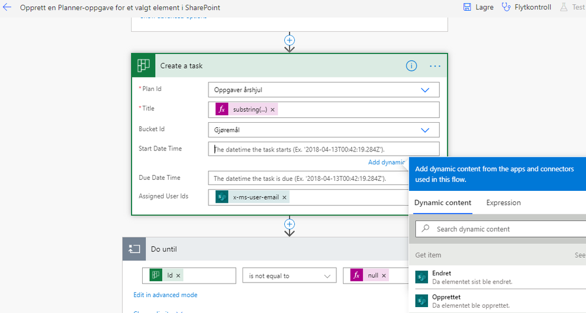Insert step via plus below Create a task
The image size is (586, 313).
[289, 224]
